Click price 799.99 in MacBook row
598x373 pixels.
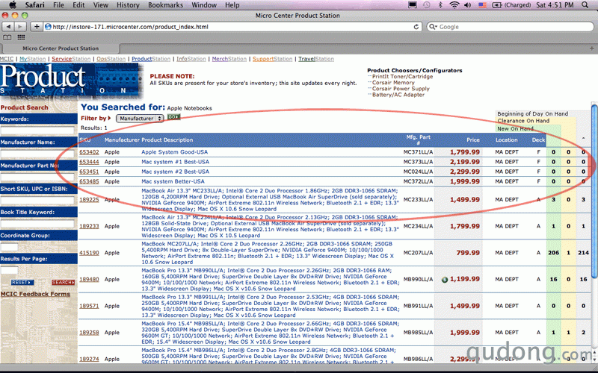point(468,253)
